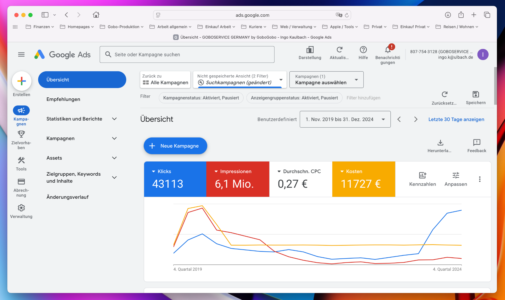The height and width of the screenshot is (300, 505).
Task: Click Letzte 30 Tage anzeigen link
Action: 456,119
